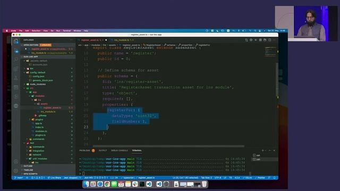
Task: Click the notifications bell in status bar
Action: pos(274,178)
